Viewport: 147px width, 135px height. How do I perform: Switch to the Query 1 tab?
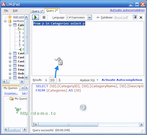click(37, 11)
